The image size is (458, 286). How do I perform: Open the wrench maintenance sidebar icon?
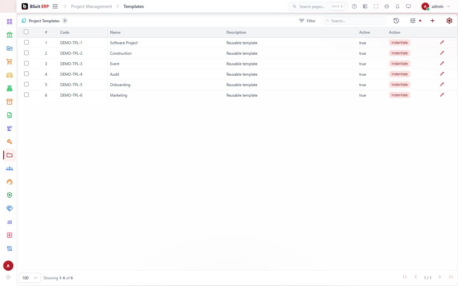click(x=10, y=142)
